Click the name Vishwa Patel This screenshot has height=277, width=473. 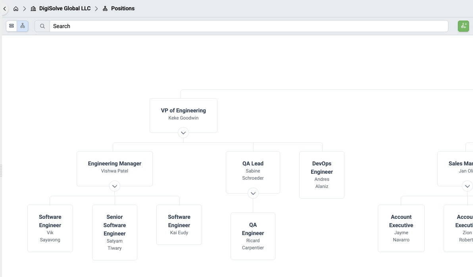pos(115,171)
